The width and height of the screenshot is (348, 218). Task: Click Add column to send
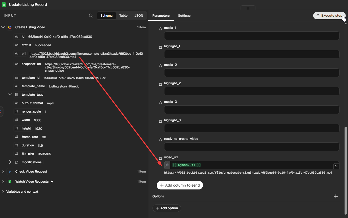180,185
